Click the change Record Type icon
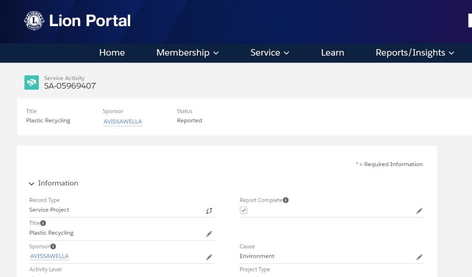472x277 pixels. tap(209, 211)
